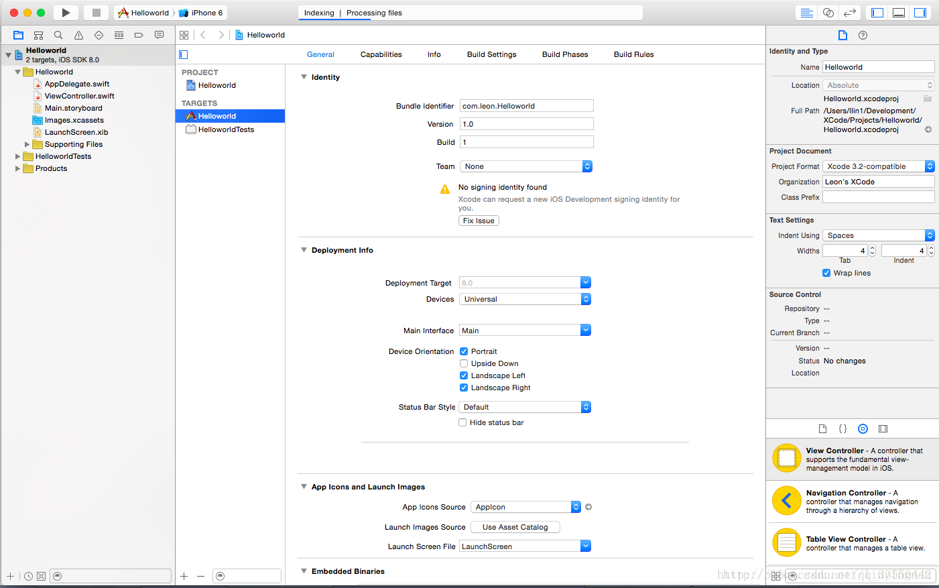The width and height of the screenshot is (939, 588).
Task: Open the Status Bar Style dropdown
Action: click(525, 407)
